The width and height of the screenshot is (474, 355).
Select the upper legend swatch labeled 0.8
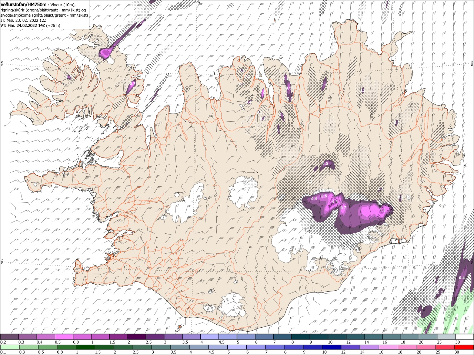[82, 337]
